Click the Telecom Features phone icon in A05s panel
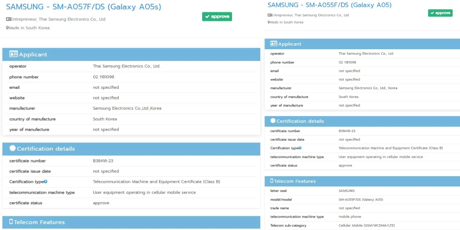 click(x=11, y=222)
